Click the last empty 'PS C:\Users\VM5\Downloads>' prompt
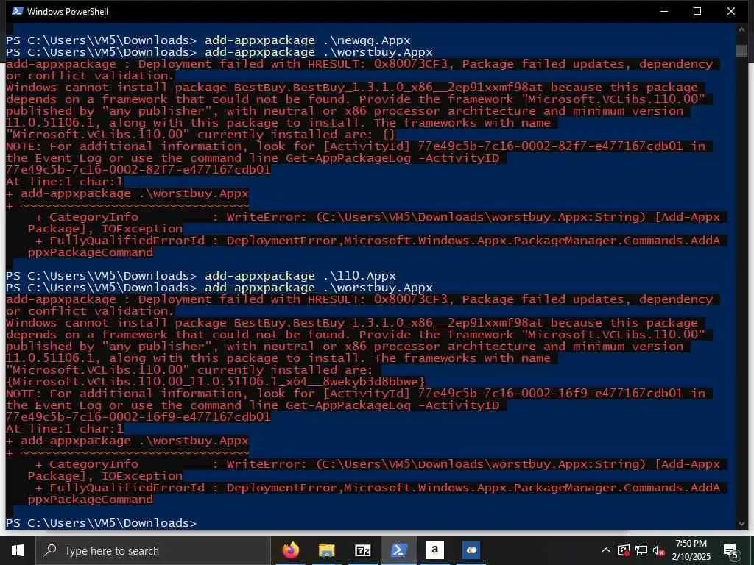The image size is (754, 565). [x=102, y=523]
